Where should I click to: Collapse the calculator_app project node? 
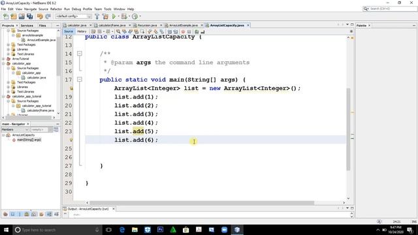coord(3,64)
